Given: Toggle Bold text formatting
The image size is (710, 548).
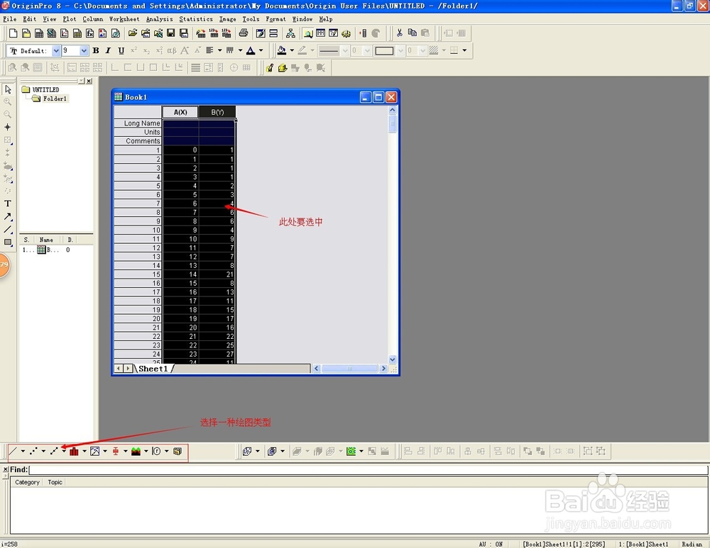Looking at the screenshot, I should [96, 50].
